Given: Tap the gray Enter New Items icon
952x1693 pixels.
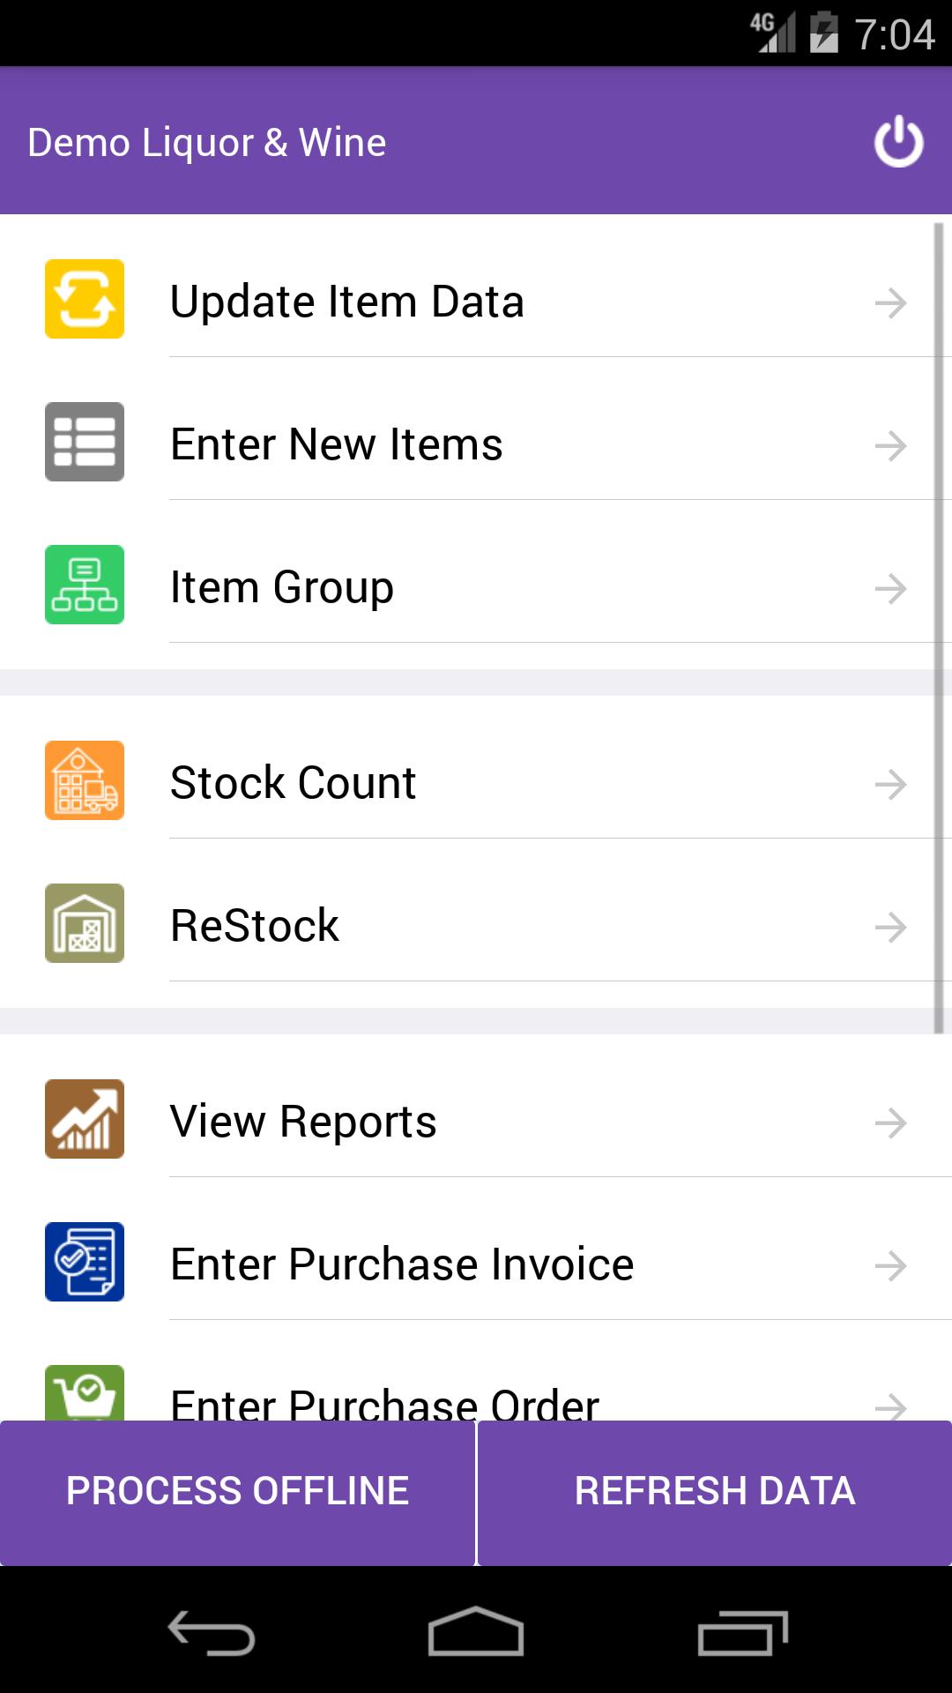Looking at the screenshot, I should pyautogui.click(x=85, y=442).
